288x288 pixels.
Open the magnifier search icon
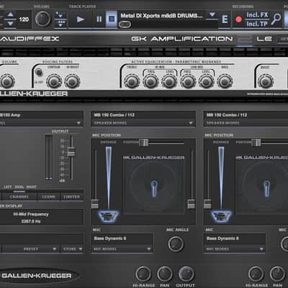276,19
